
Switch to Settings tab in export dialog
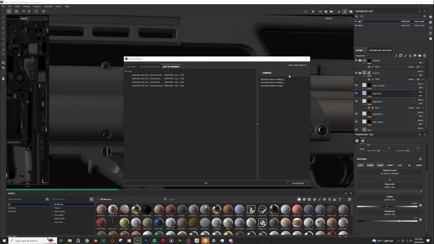[x=132, y=66]
